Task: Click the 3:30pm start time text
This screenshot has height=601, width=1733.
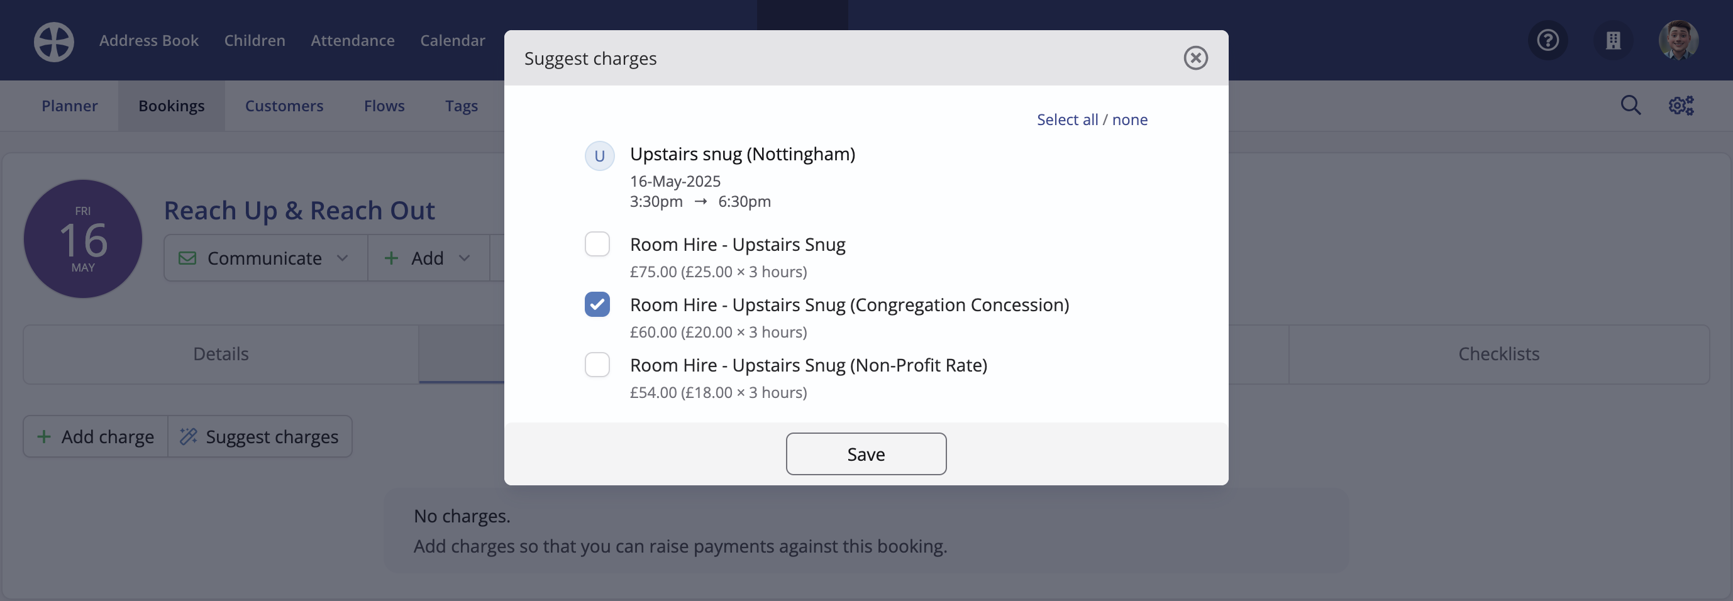Action: (x=656, y=202)
